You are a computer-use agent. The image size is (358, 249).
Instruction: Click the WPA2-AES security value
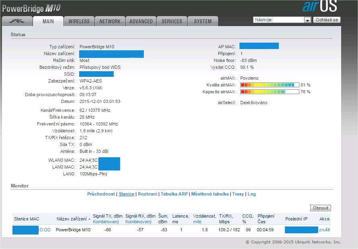coord(91,81)
